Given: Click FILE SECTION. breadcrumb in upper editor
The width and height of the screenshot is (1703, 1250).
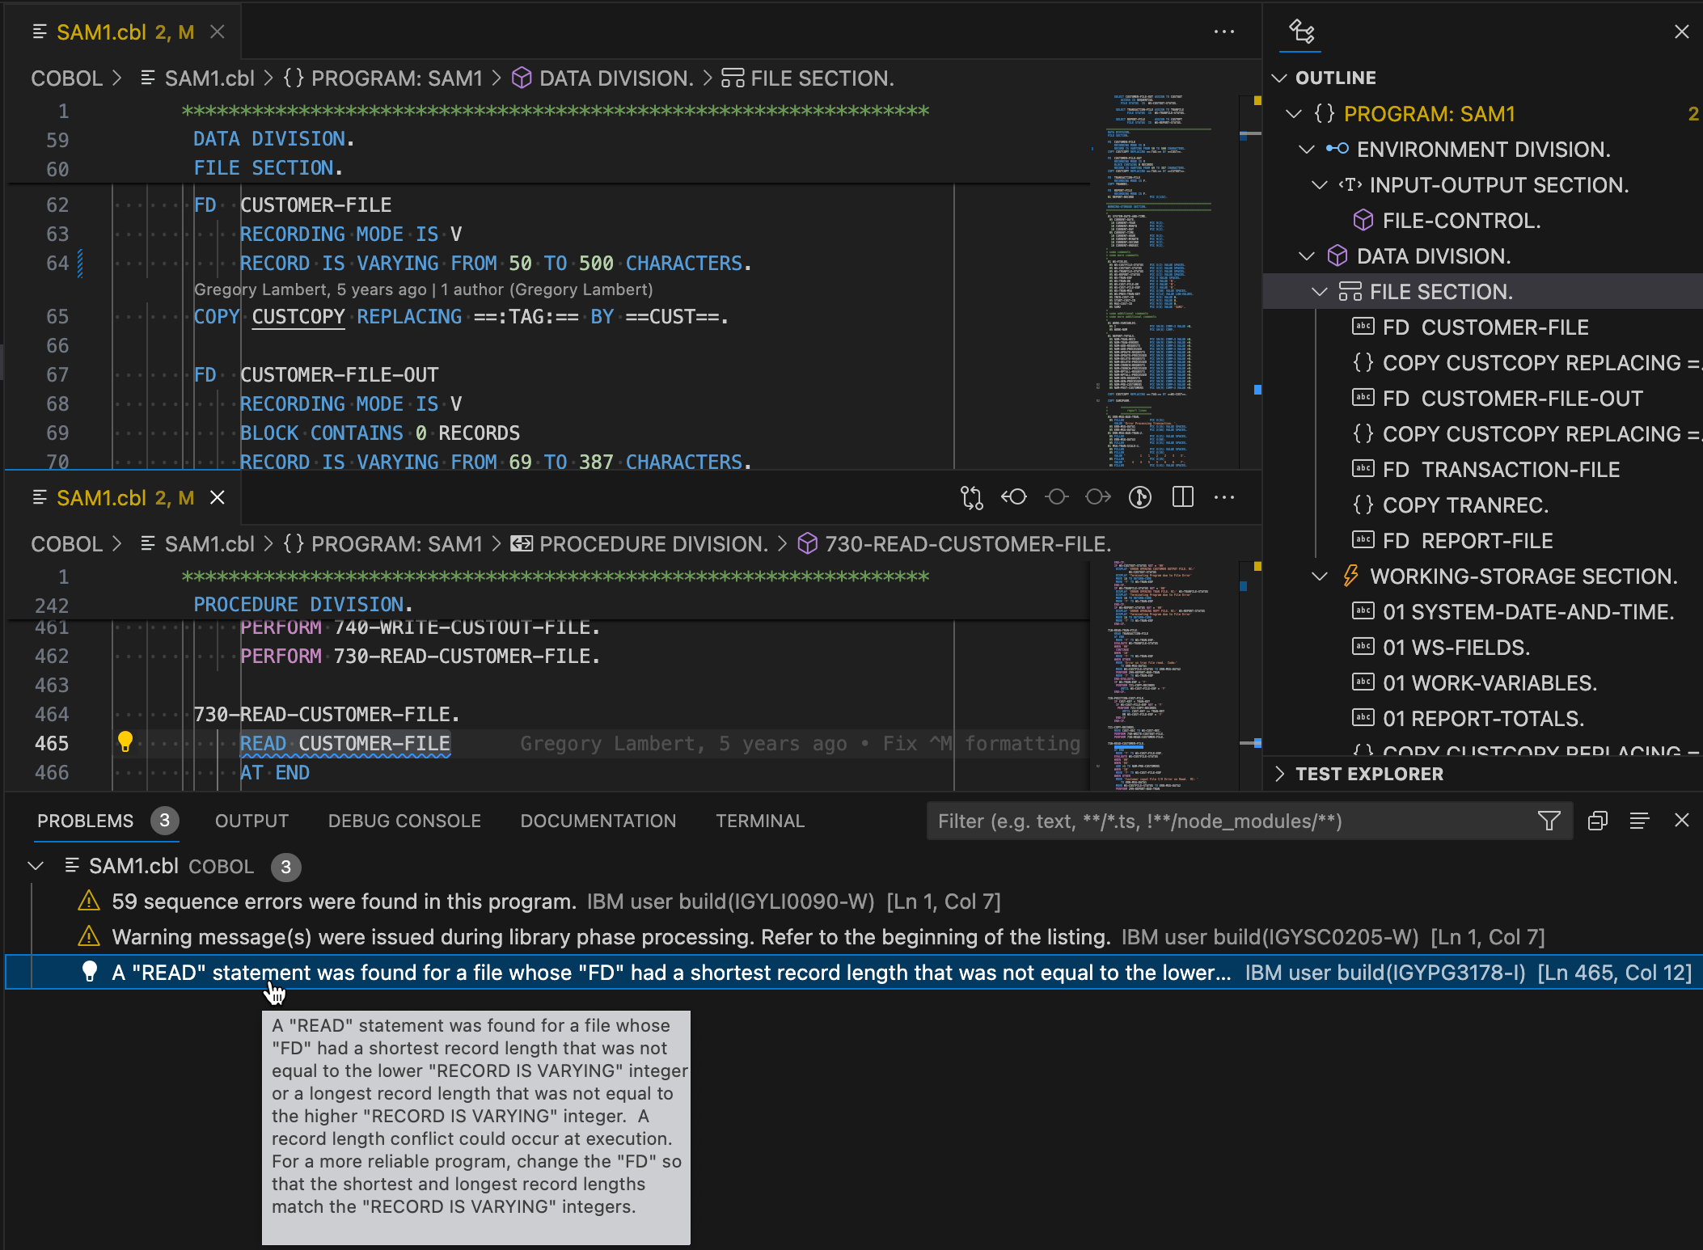Looking at the screenshot, I should click(x=807, y=78).
